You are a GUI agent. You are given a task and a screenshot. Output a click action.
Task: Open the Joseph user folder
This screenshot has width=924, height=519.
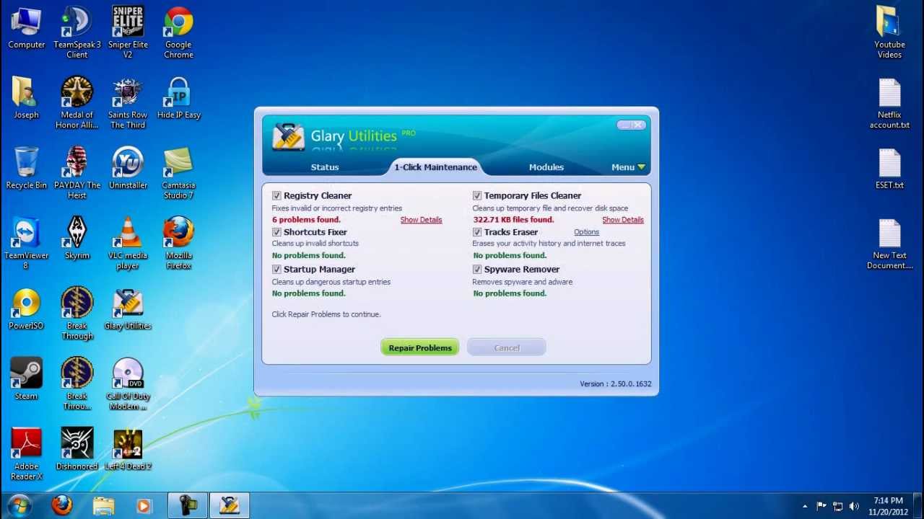coord(26,98)
